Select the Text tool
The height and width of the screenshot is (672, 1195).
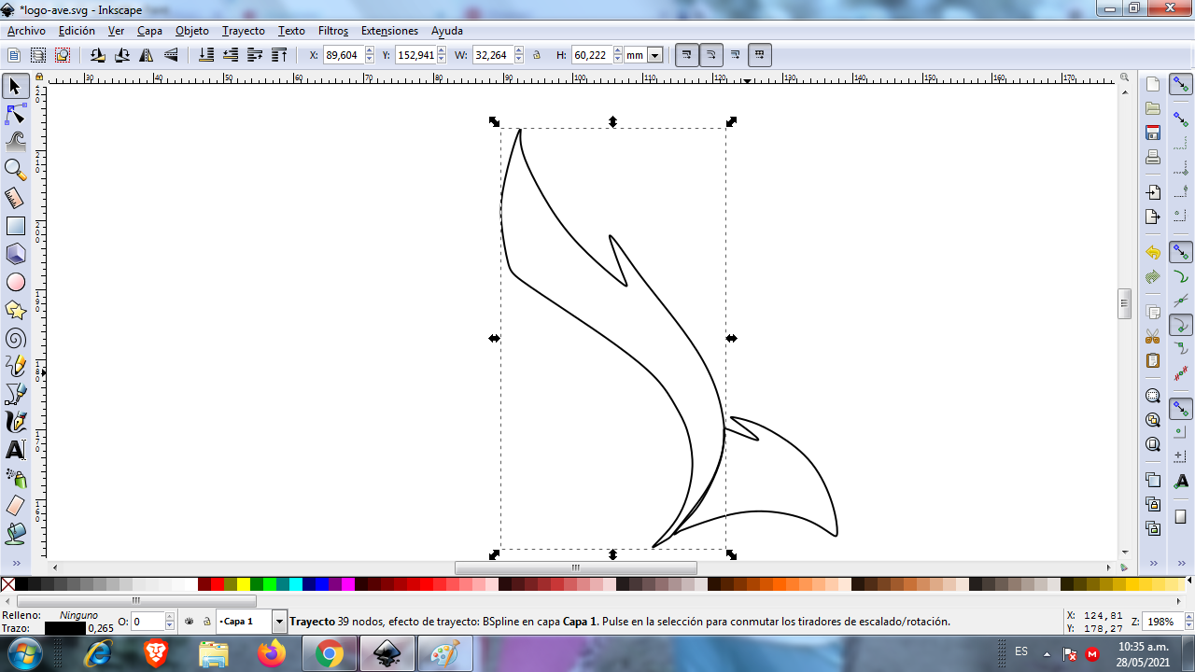point(15,450)
